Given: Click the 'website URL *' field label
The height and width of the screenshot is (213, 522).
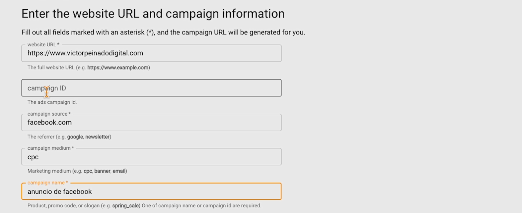Looking at the screenshot, I should [x=43, y=45].
